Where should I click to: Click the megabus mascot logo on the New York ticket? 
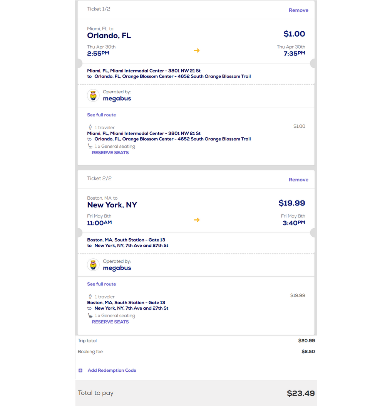[x=93, y=265]
